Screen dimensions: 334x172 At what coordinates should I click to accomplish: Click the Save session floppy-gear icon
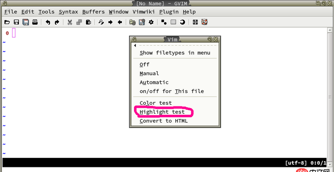(x=142, y=22)
